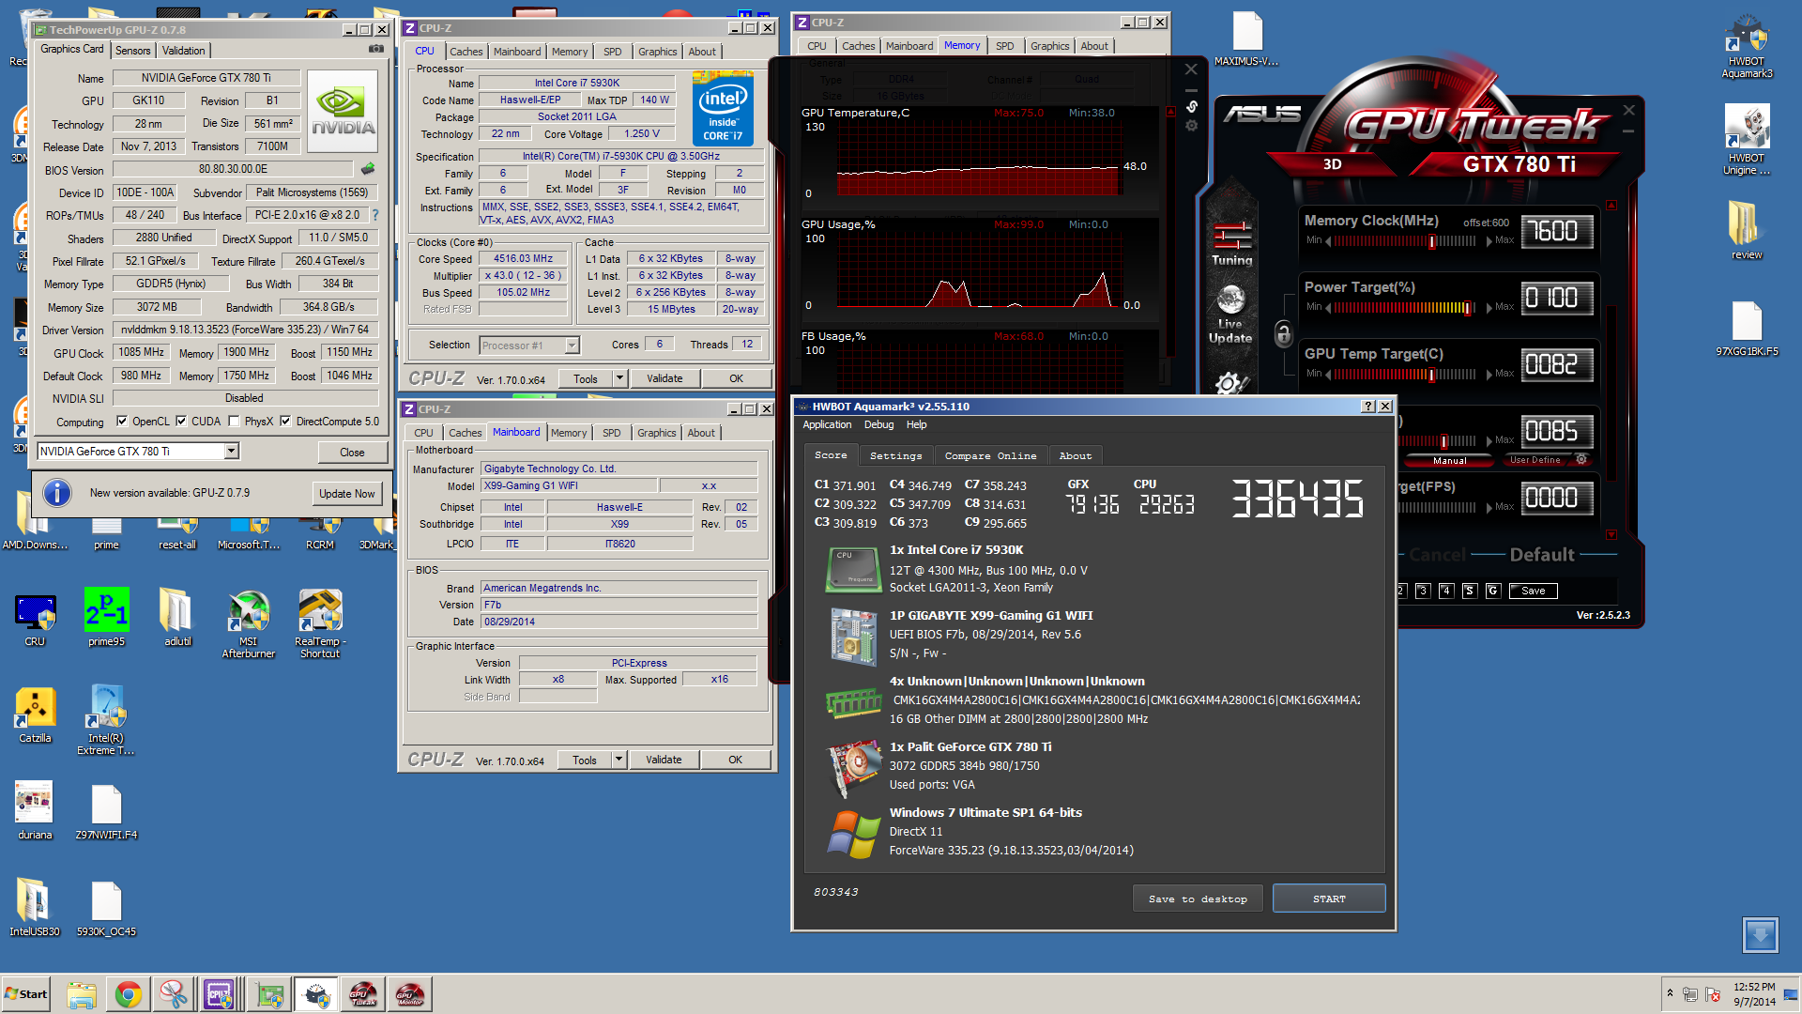
Task: Toggle the lock link icon in GPU Tweak
Action: click(1283, 332)
